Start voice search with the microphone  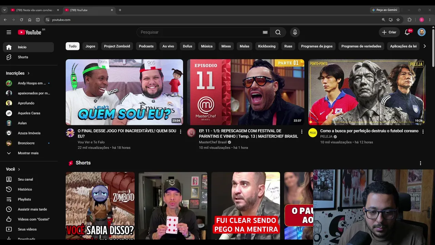295,32
